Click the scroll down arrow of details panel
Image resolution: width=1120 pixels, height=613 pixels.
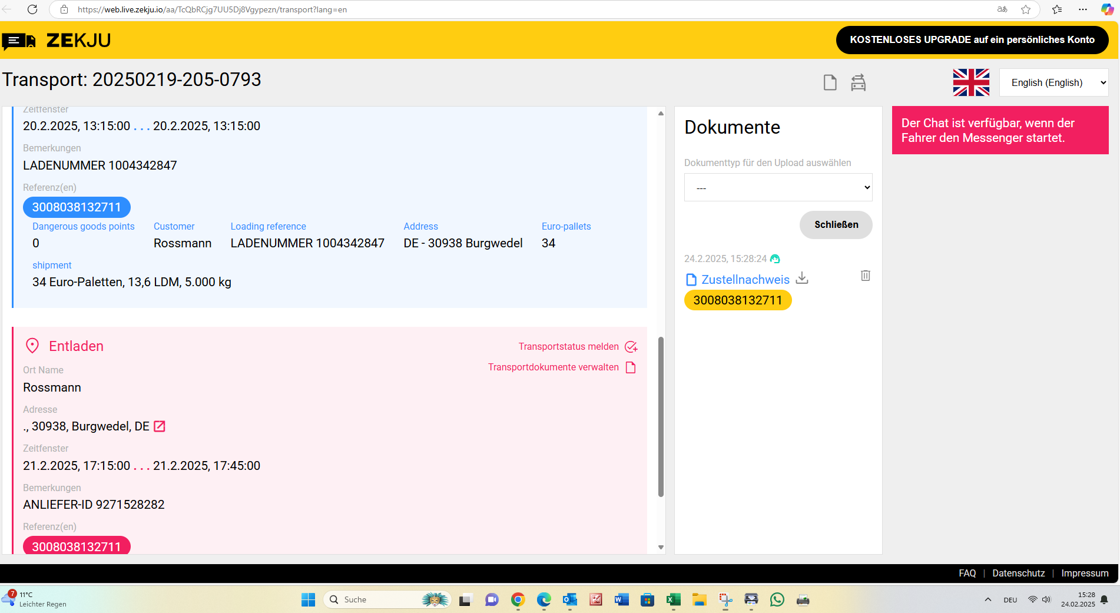(x=661, y=548)
